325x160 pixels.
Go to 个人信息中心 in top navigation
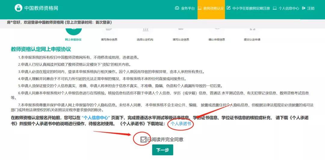point(286,8)
